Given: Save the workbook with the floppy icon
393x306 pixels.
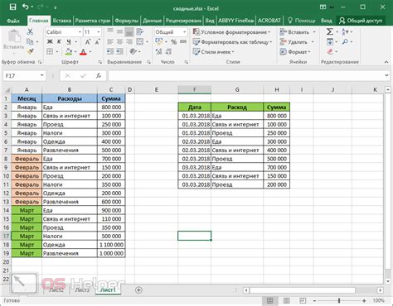Looking at the screenshot, I should [x=12, y=7].
